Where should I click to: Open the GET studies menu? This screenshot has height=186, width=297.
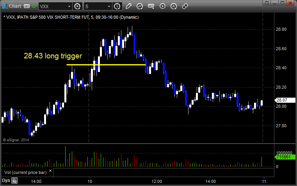pos(151,6)
